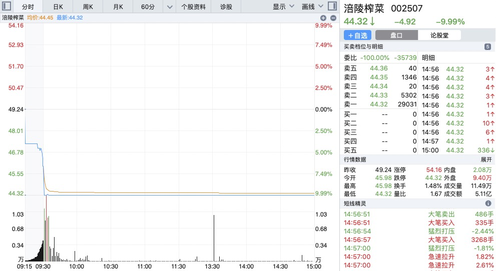Click the 买卖档位与明细 section heading
This screenshot has width=496, height=271.
(x=363, y=46)
